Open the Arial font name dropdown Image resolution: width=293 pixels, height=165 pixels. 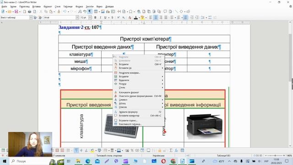tap(77, 17)
